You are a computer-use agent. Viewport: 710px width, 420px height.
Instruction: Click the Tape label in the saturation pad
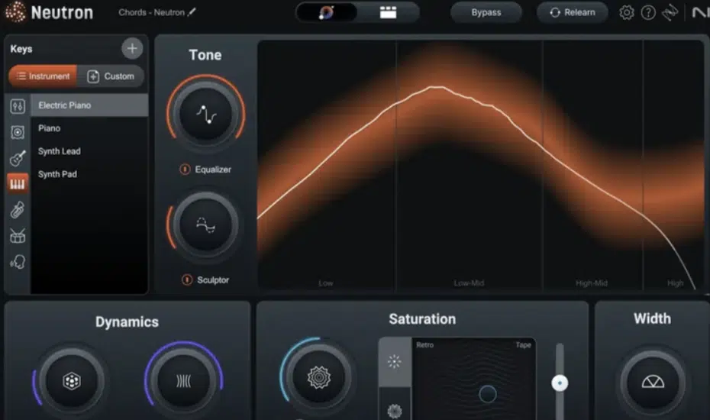tap(524, 345)
